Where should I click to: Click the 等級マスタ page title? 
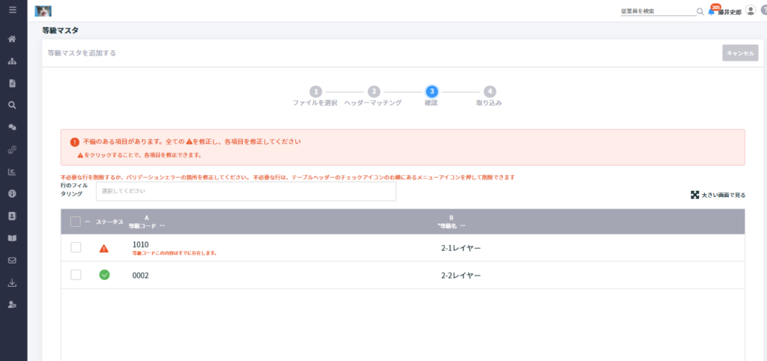coord(60,30)
